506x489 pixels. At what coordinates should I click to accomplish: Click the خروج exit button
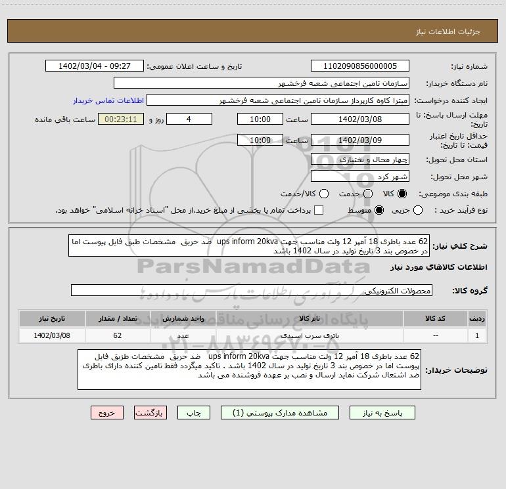107,413
